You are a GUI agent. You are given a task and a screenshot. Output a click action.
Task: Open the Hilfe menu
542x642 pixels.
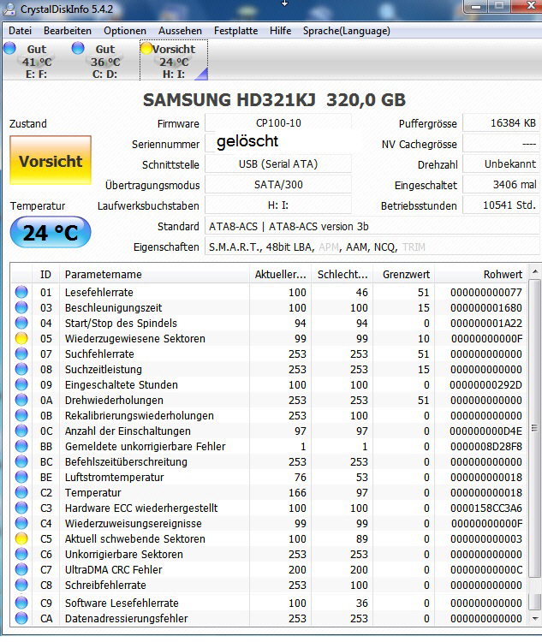281,31
